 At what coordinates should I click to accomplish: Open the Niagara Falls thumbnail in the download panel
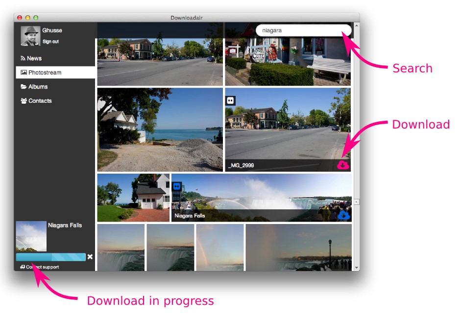(x=30, y=236)
